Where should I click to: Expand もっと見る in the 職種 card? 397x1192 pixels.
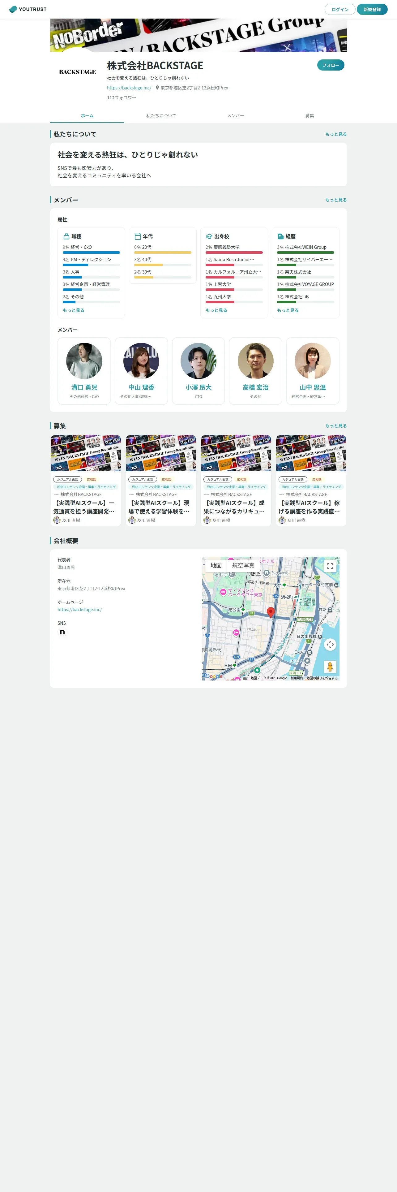click(x=74, y=310)
